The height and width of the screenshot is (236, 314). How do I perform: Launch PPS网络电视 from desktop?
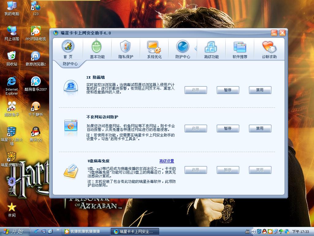click(36, 33)
